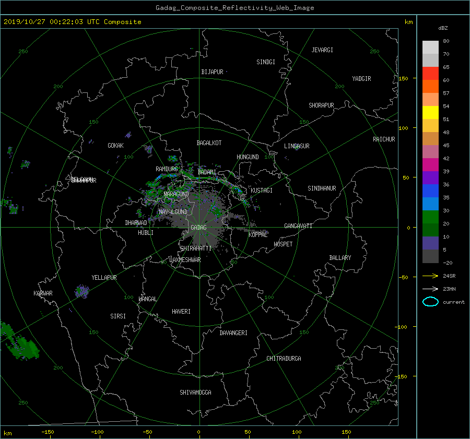Click the SHIVAMOGGA city label
470x439 pixels.
pyautogui.click(x=195, y=392)
